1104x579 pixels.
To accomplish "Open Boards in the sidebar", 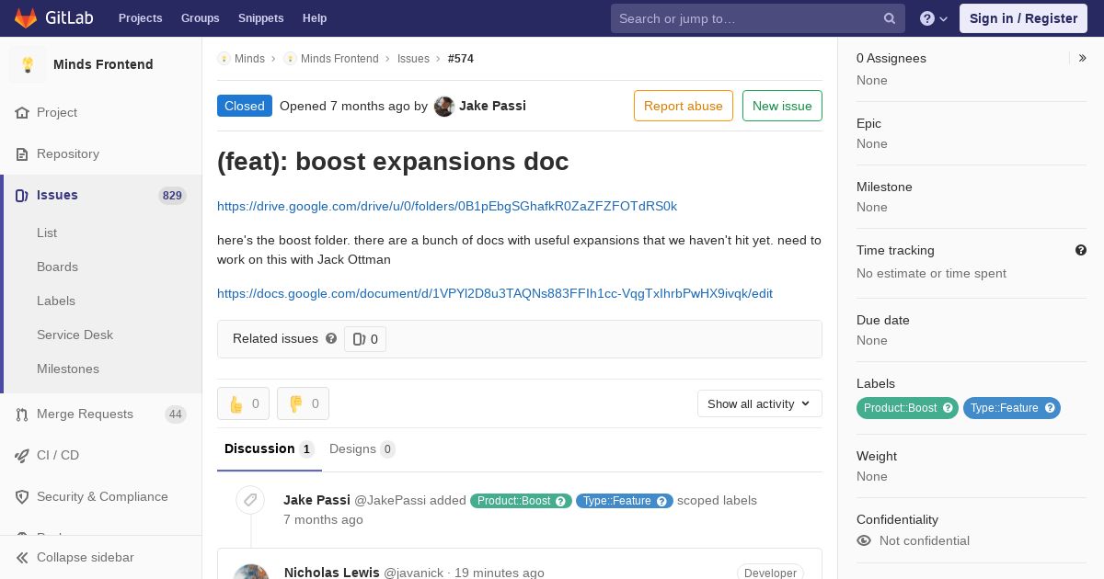I will click(57, 267).
